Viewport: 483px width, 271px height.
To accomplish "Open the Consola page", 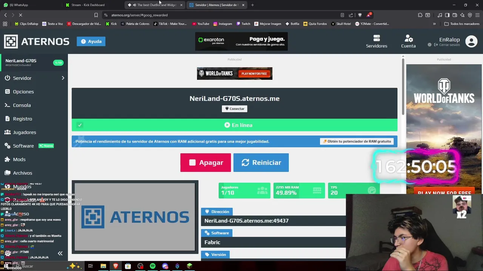I will coord(22,105).
